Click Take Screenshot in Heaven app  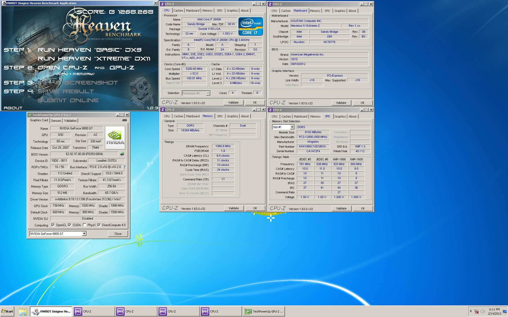click(78, 83)
